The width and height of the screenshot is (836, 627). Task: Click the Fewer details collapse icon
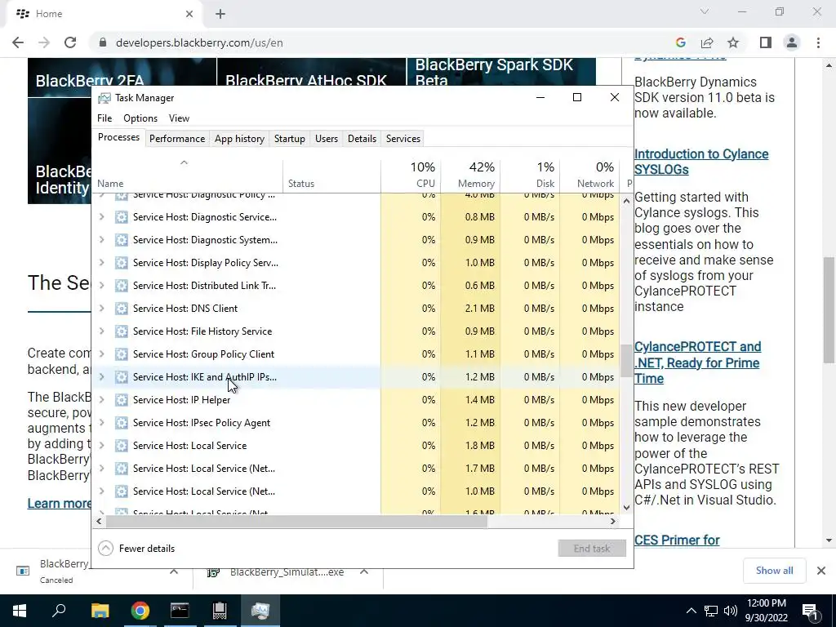click(x=105, y=548)
